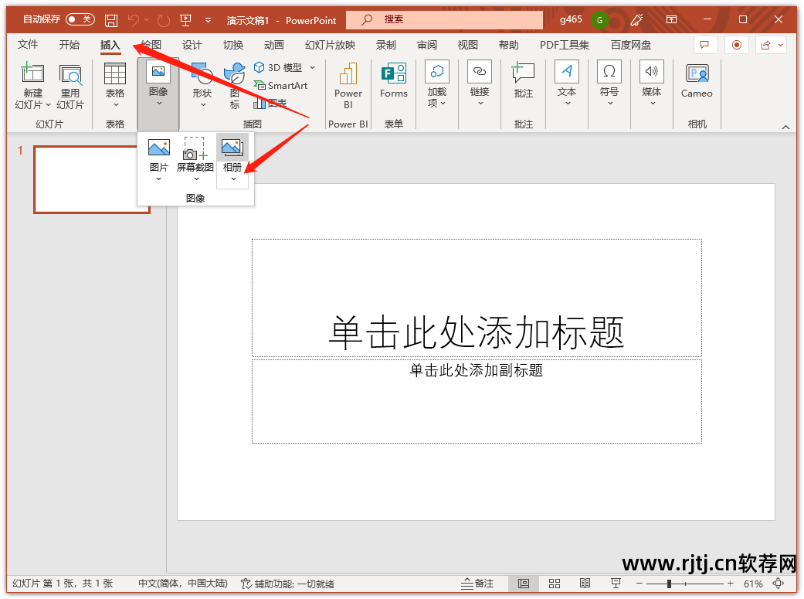
Task: Click the 撤消 undo button
Action: (x=133, y=19)
